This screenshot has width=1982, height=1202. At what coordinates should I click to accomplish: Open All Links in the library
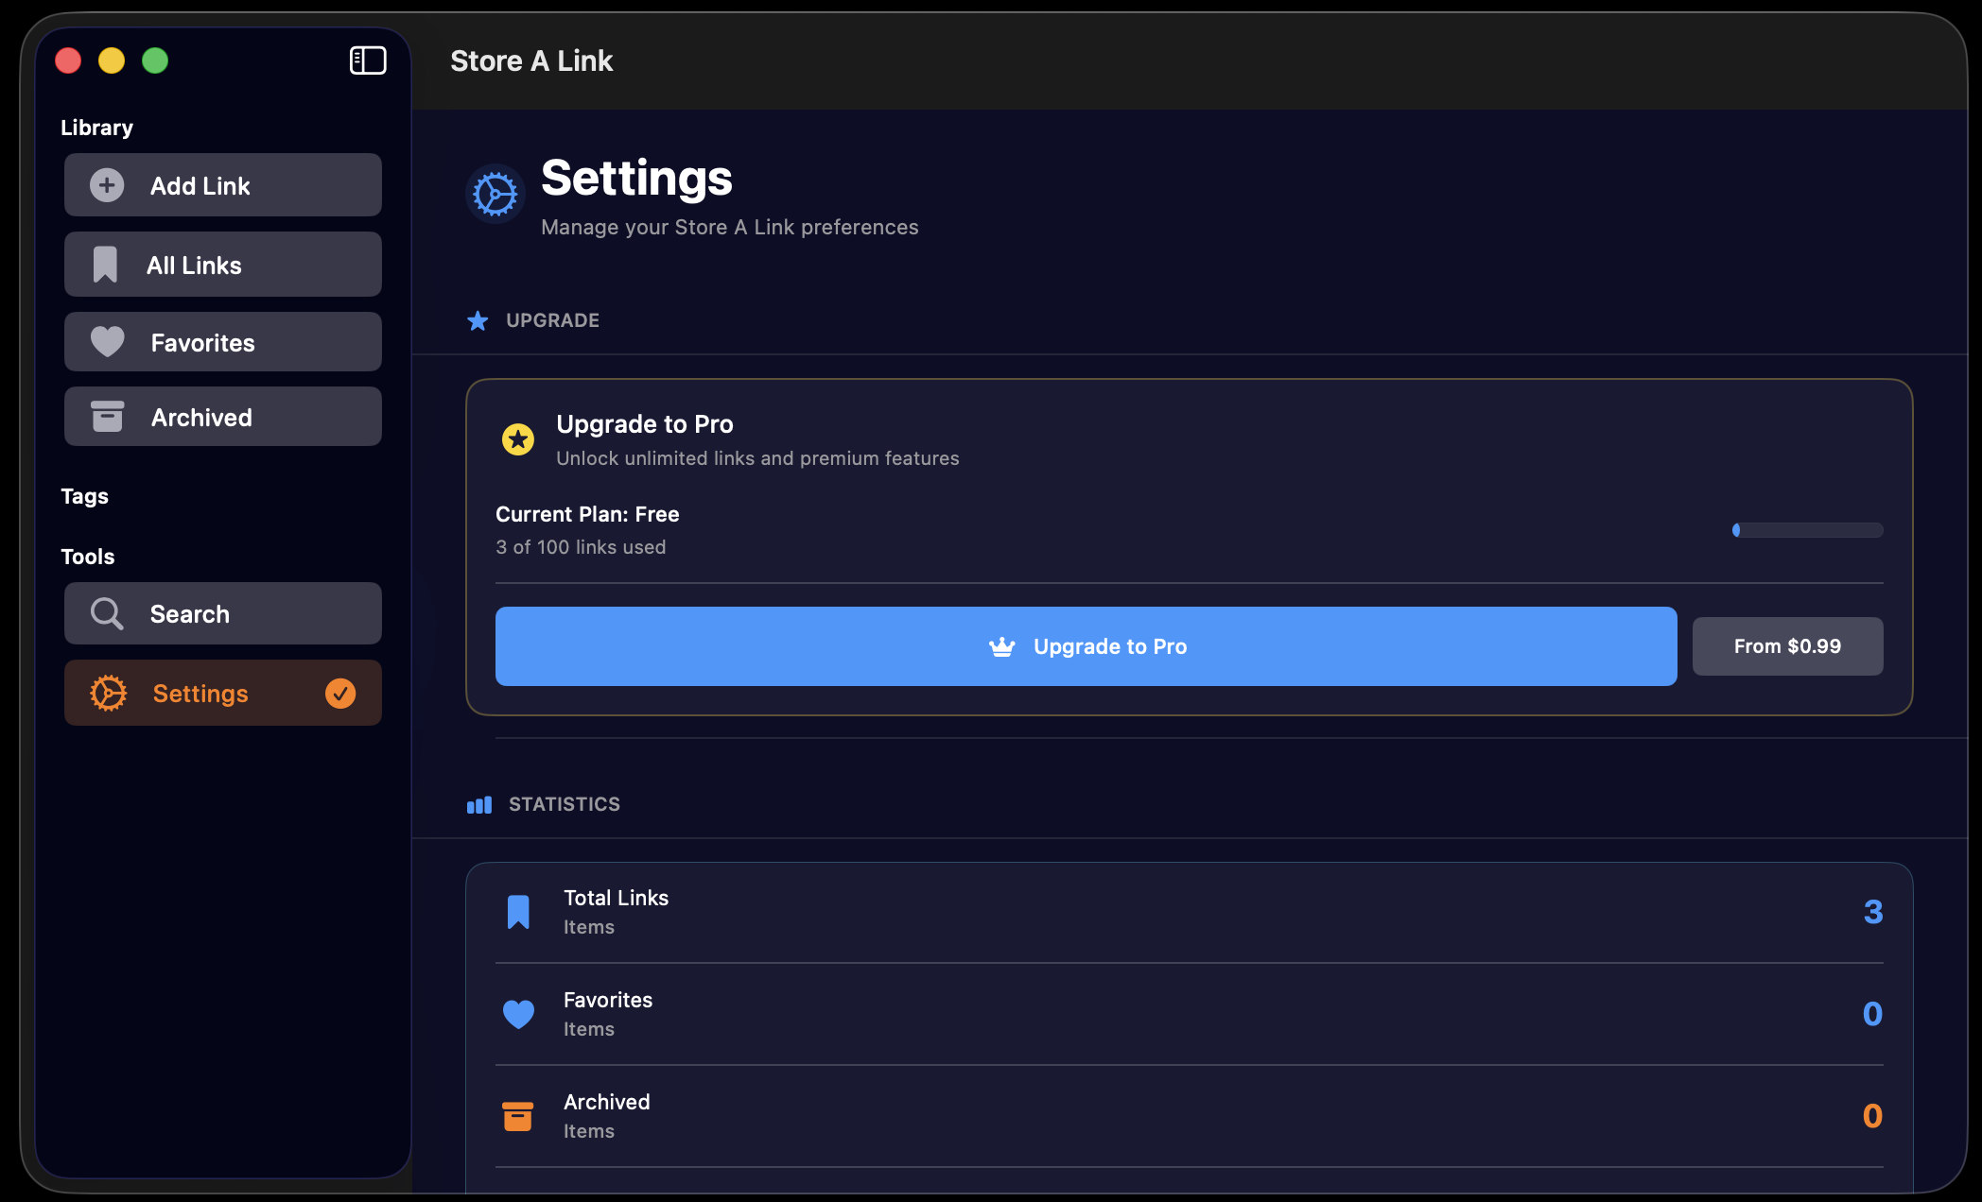223,265
